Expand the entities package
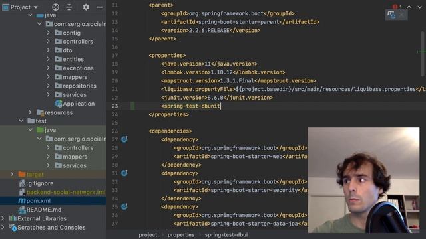 pos(48,59)
